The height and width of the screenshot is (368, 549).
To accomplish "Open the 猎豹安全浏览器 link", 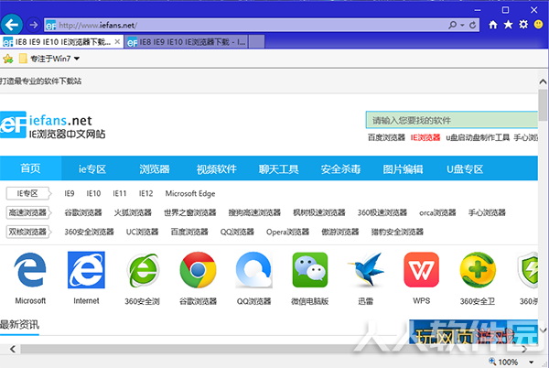I will point(397,232).
